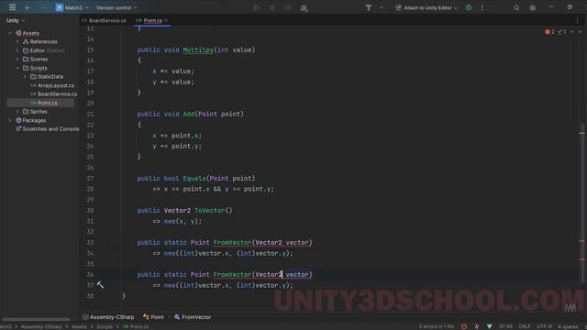587x330 pixels.
Task: Expand the Editor folder
Action: (17, 50)
